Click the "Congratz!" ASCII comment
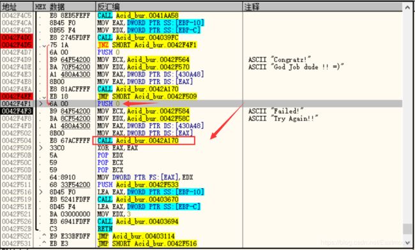 280,60
